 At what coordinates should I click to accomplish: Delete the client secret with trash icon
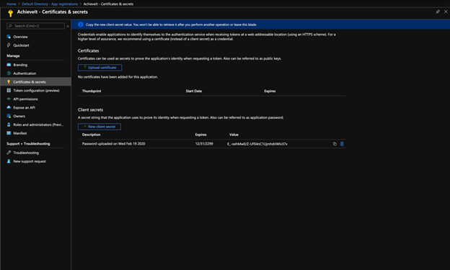coord(342,144)
